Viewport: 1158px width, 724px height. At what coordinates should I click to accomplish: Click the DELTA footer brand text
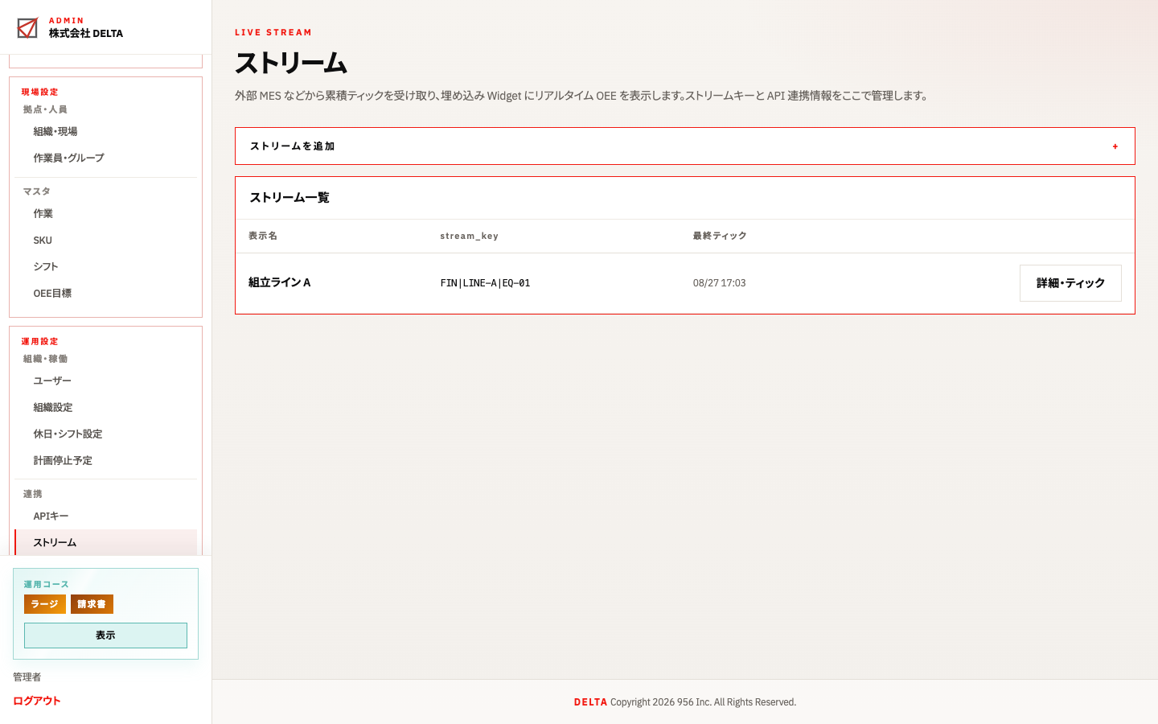591,702
